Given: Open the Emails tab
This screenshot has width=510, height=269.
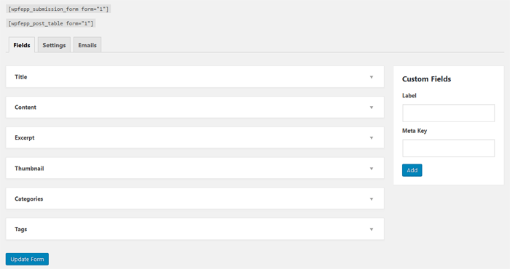Looking at the screenshot, I should [87, 45].
